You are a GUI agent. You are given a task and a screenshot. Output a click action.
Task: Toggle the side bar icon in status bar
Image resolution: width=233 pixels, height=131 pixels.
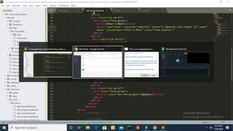point(3,122)
